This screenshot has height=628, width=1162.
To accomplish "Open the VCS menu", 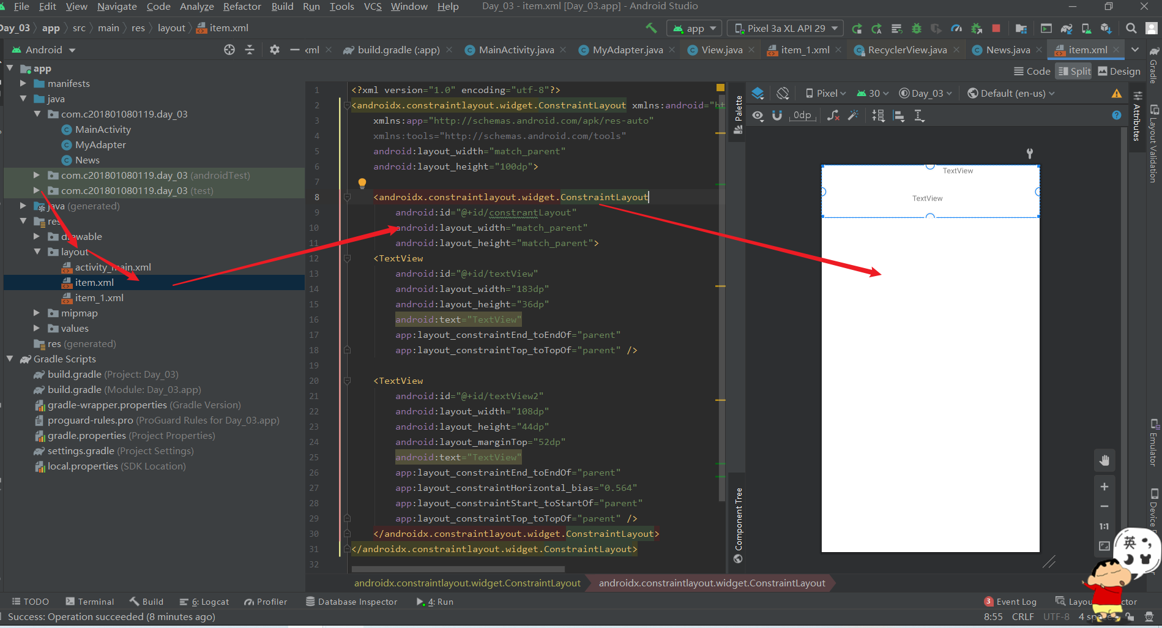I will click(373, 6).
